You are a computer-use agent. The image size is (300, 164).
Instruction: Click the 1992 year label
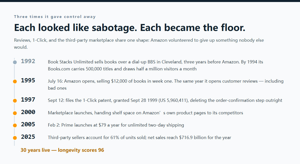28,61
